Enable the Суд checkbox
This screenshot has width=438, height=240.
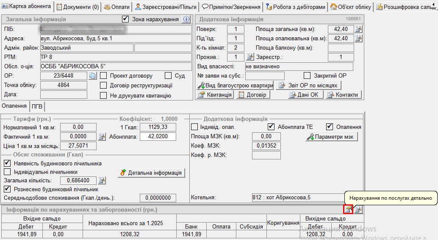tap(168, 76)
